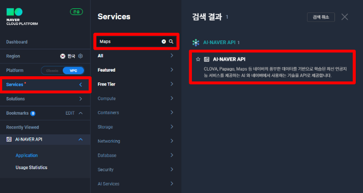Collapse the Services menu chevron
This screenshot has width=363, height=193.
80,85
